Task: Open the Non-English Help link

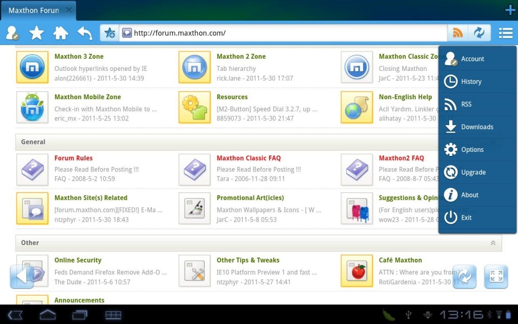Action: [x=405, y=97]
